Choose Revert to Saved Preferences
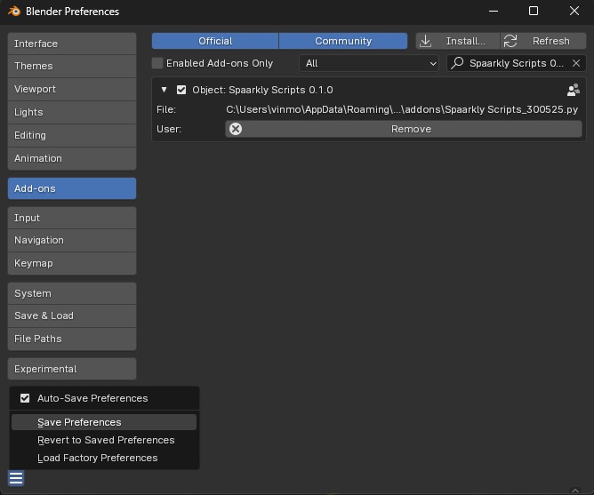594x495 pixels. [x=104, y=440]
